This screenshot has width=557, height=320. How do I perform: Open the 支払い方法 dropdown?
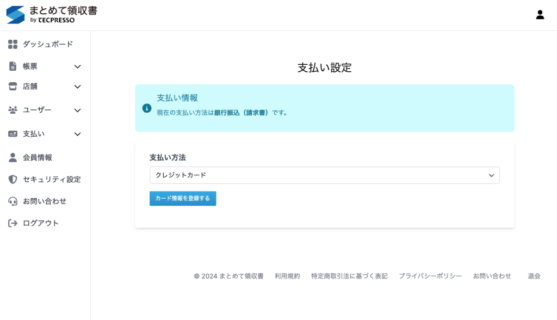click(x=324, y=175)
